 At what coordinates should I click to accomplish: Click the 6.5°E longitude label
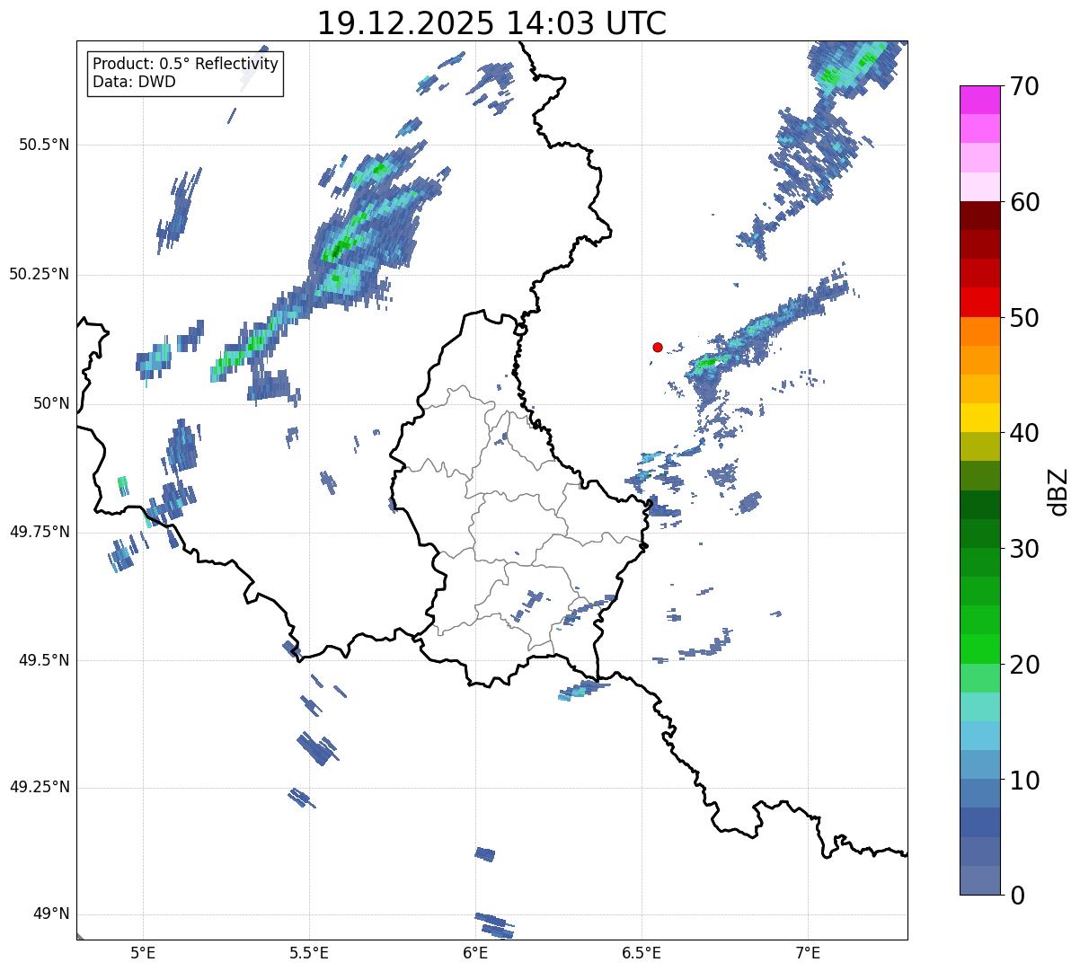tap(642, 953)
